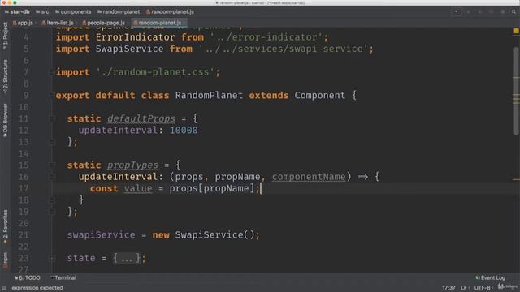Click the vertical editor scrollbar thumb
The image size is (520, 292).
(516, 91)
